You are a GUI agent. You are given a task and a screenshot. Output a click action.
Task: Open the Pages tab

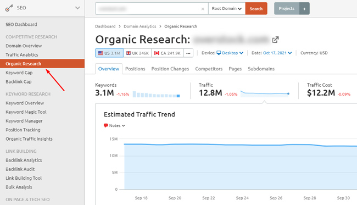pyautogui.click(x=235, y=69)
